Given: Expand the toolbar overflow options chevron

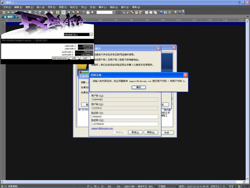Looking at the screenshot, I should (x=183, y=13).
